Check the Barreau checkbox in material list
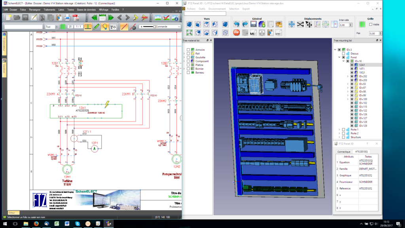Viewport: 405px width, 228px height. pos(188,73)
